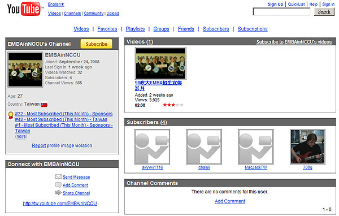The width and height of the screenshot is (339, 216).
Task: Click the Share Channel arrow icon
Action: [x=58, y=192]
